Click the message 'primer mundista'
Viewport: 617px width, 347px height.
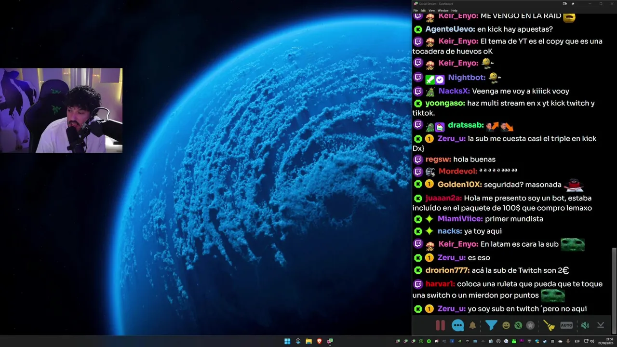click(514, 219)
